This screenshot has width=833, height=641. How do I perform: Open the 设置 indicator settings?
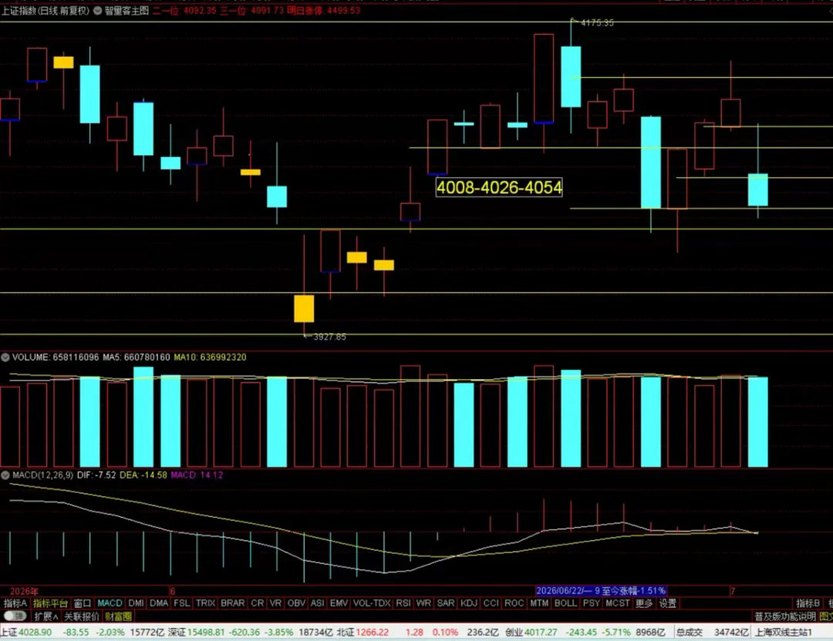(x=668, y=603)
